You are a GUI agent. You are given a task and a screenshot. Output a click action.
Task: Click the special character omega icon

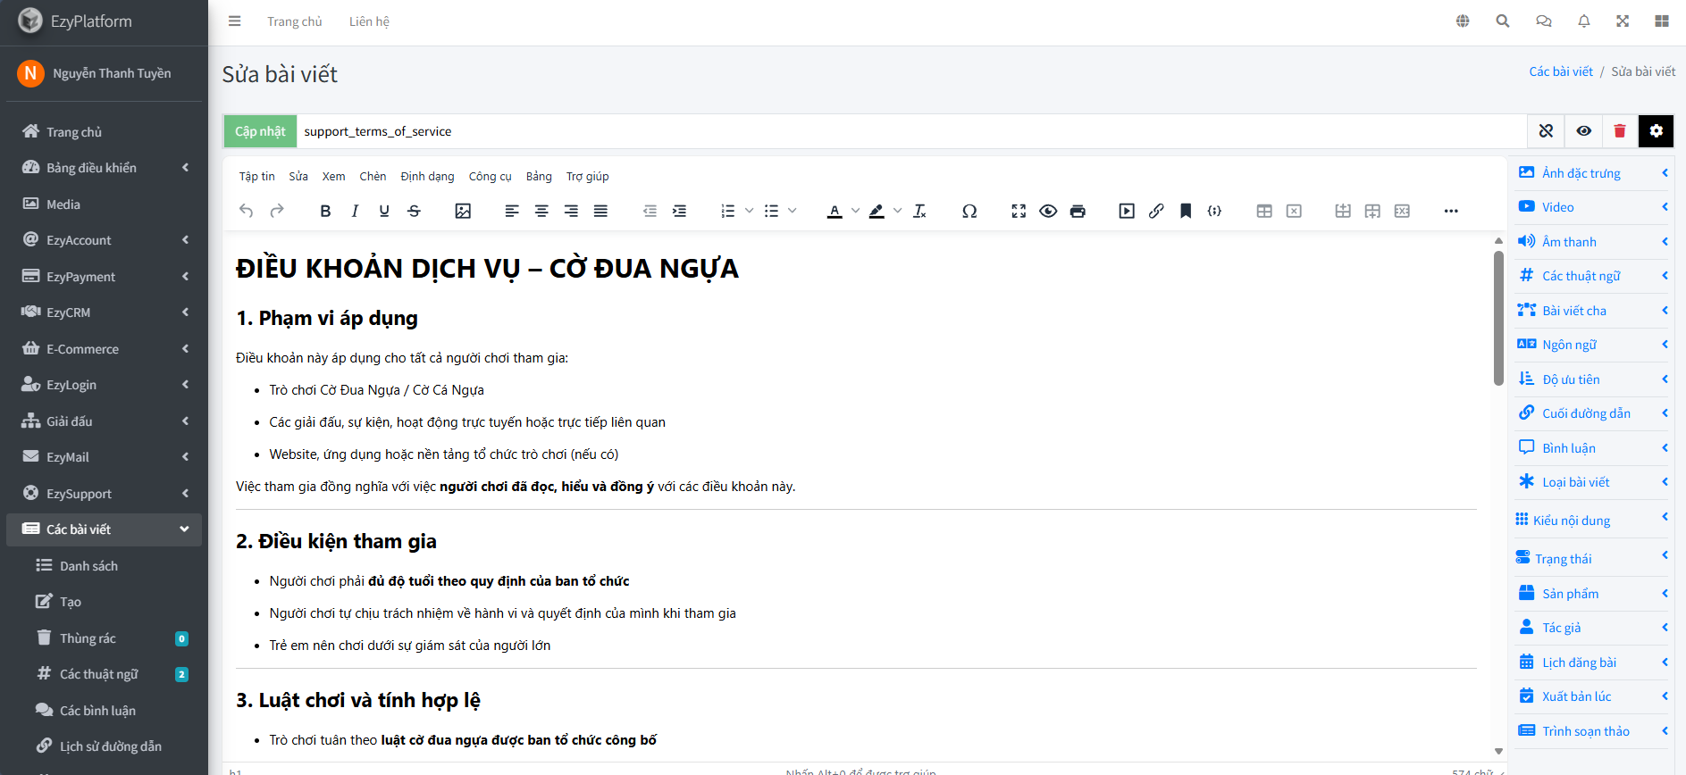(969, 212)
